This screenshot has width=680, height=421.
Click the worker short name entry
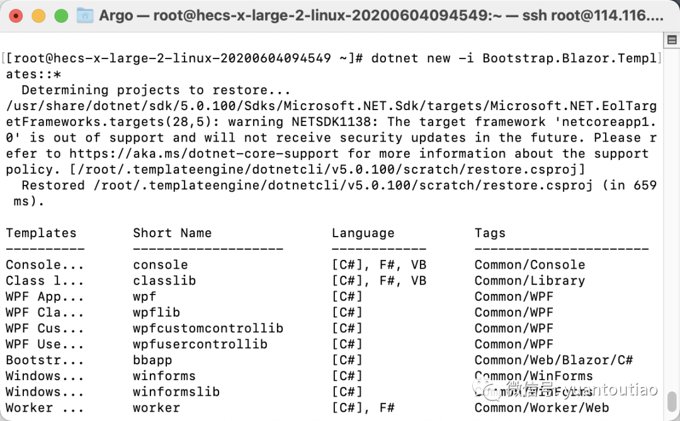[x=156, y=408]
